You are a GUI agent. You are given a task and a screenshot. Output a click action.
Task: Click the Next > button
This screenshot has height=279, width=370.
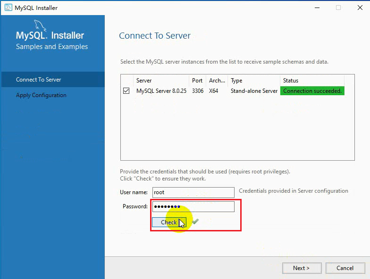pos(302,268)
